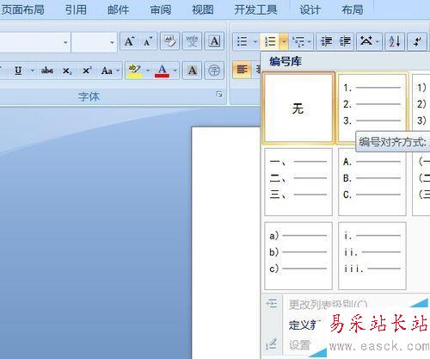Click the 定义新编号格式 menu entry
This screenshot has width=430, height=359.
305,325
